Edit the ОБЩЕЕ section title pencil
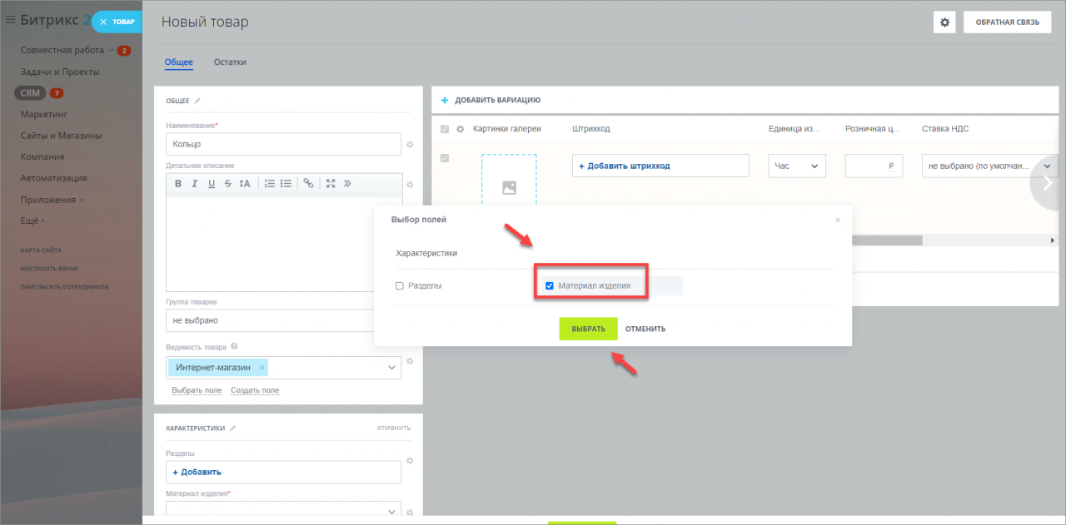1066x525 pixels. pyautogui.click(x=197, y=101)
